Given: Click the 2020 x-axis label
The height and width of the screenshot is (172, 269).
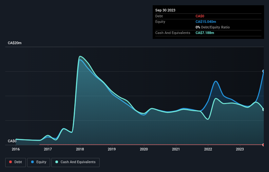Looking at the screenshot, I should [x=144, y=149].
